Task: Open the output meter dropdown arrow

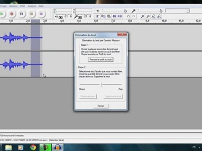Action: [61, 17]
